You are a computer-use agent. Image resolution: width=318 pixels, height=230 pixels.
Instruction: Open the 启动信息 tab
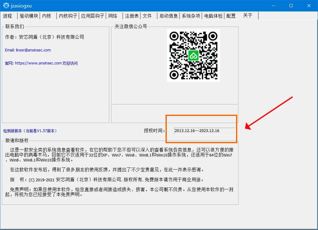tap(168, 16)
